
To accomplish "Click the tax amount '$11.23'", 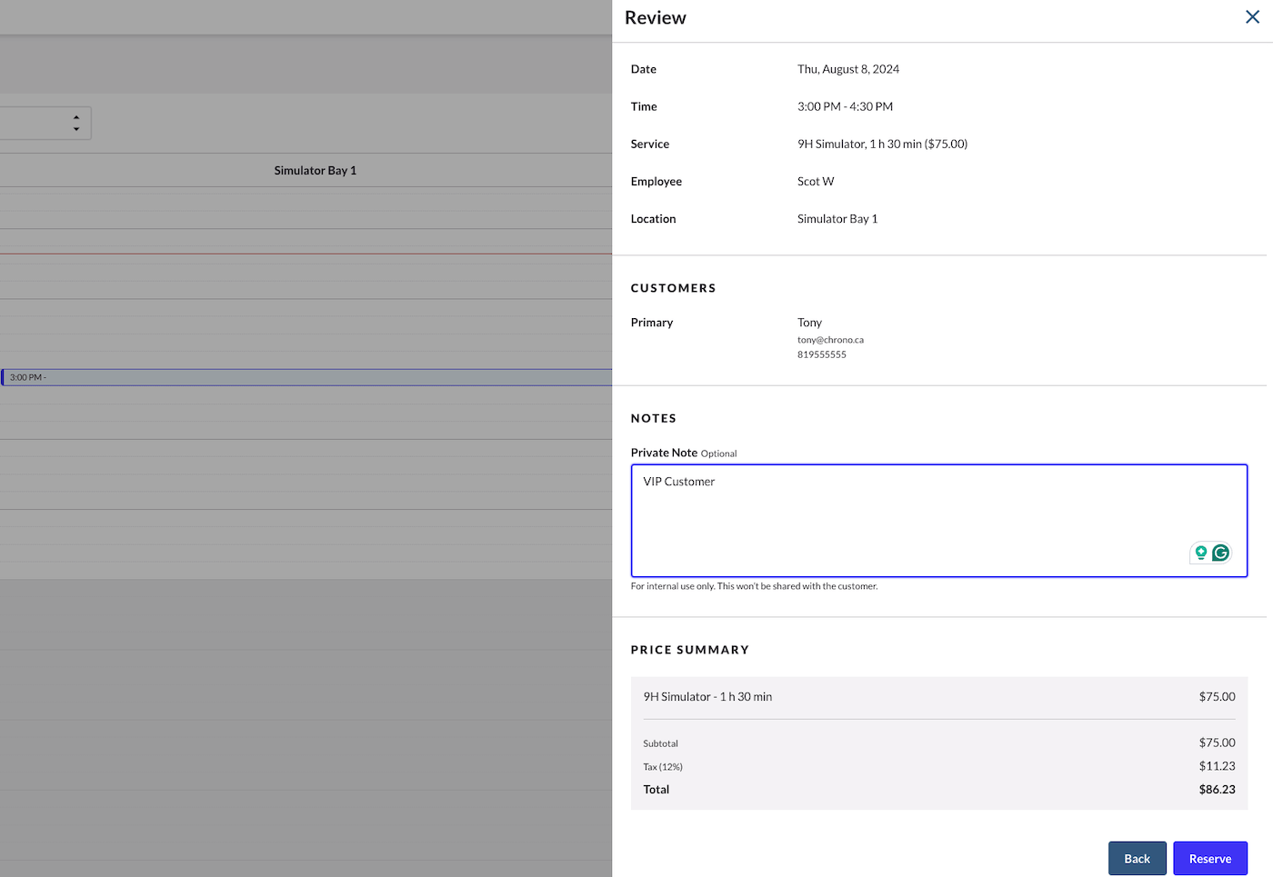I will [1217, 766].
